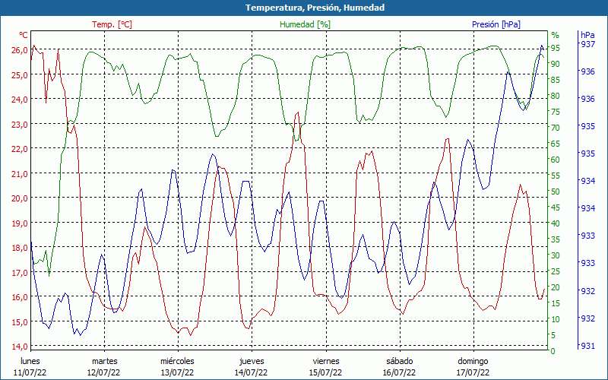Viewport: 608px width, 380px height.
Task: Click the '90' humidity axis value
Action: coord(556,64)
